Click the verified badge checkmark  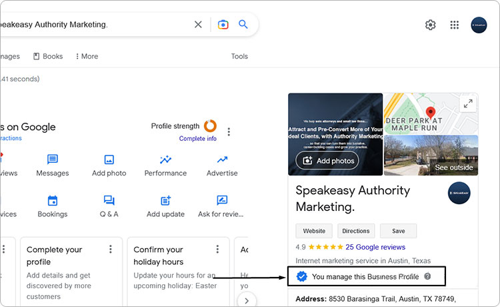301,276
